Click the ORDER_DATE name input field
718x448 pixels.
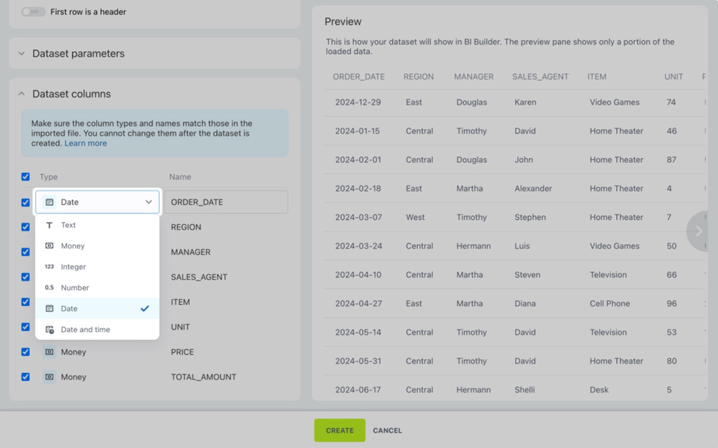[x=225, y=202]
